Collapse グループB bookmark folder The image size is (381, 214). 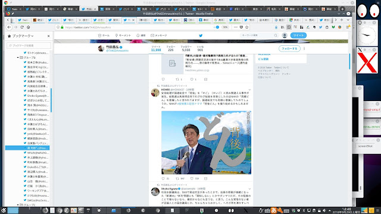coord(18,58)
